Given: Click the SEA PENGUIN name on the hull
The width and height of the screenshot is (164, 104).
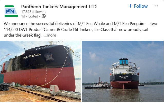Looking at the screenshot, I should pos(32,56).
